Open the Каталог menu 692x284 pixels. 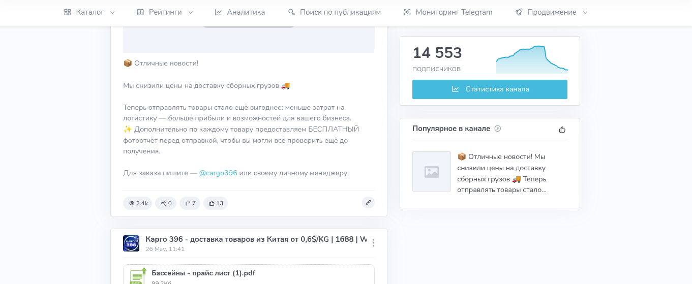89,12
